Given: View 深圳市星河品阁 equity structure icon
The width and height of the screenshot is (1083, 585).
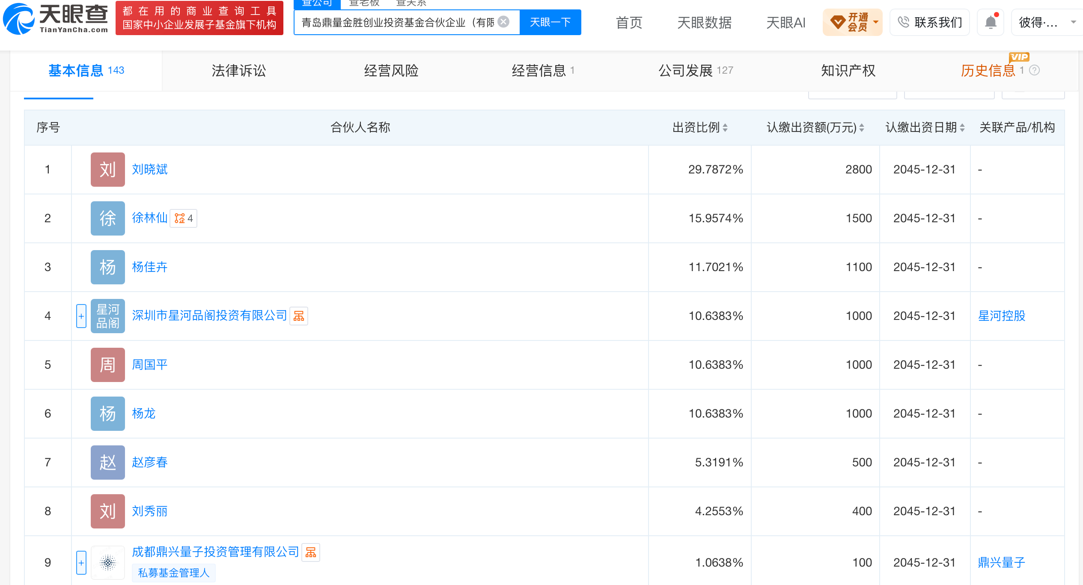Looking at the screenshot, I should click(x=299, y=316).
